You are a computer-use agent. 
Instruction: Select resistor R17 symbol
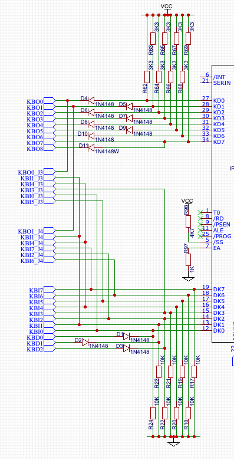coord(194,372)
